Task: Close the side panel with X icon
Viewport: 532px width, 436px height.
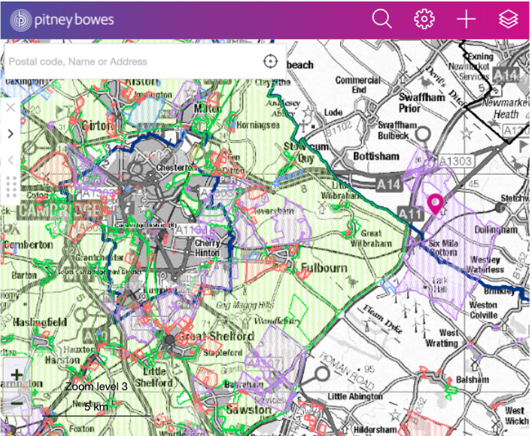Action: 11,108
